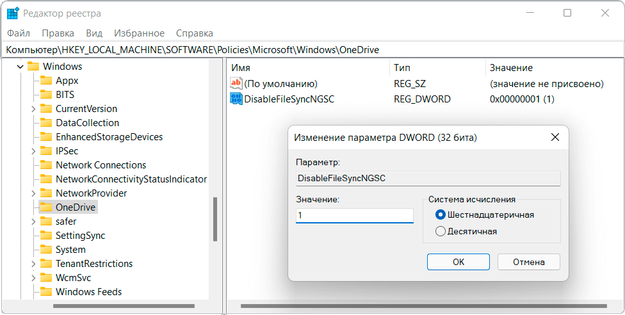This screenshot has height=315, width=625.
Task: Expand the CurrentVersion key
Action: point(33,109)
